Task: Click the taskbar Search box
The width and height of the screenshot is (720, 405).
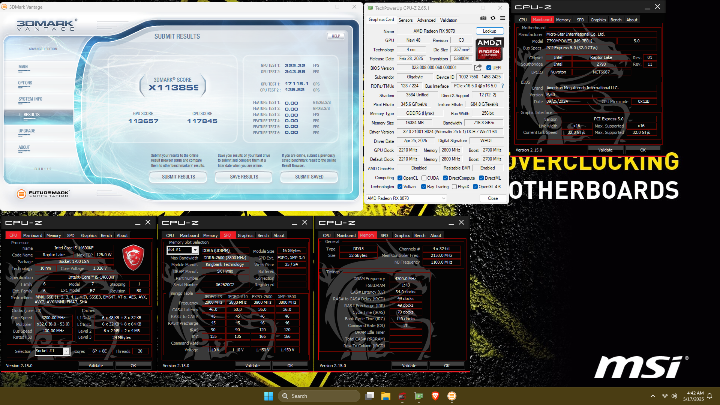Action: coord(319,396)
